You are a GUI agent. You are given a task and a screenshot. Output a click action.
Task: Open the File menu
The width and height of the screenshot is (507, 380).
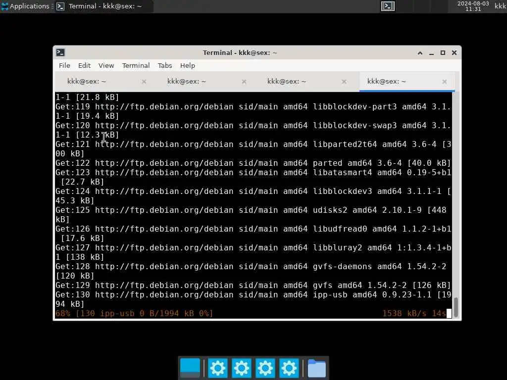[x=64, y=66]
